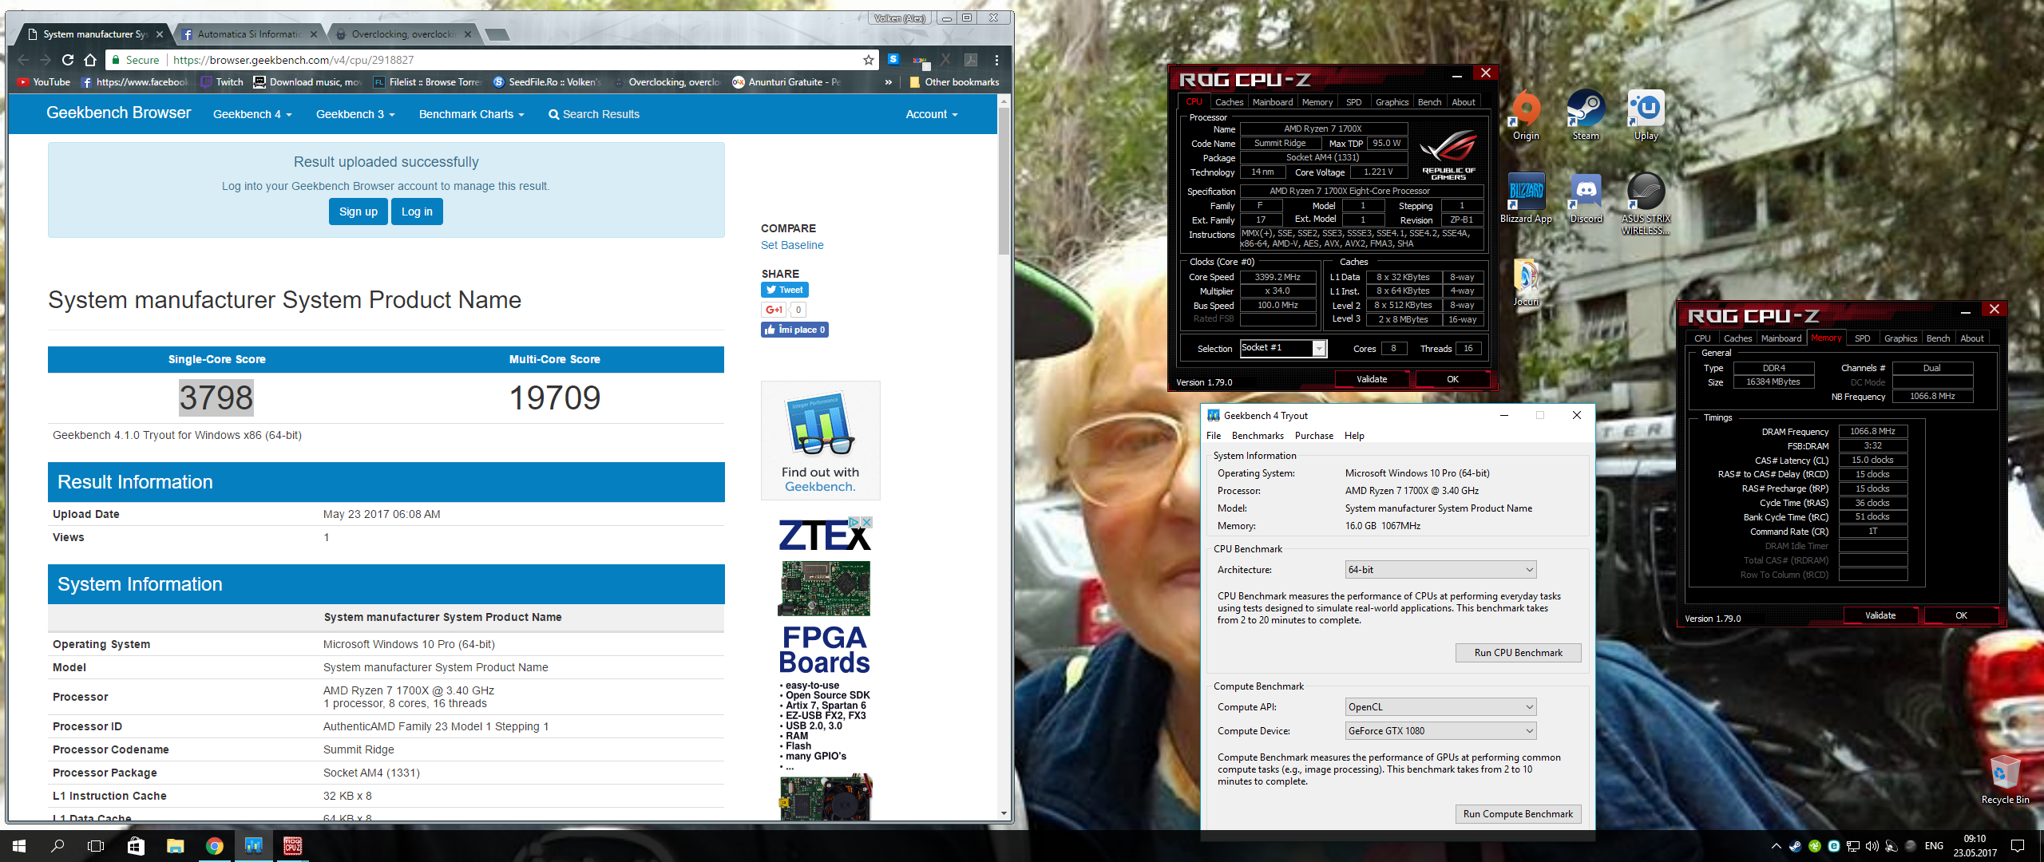Switch to Chrome from the taskbar

coord(214,846)
